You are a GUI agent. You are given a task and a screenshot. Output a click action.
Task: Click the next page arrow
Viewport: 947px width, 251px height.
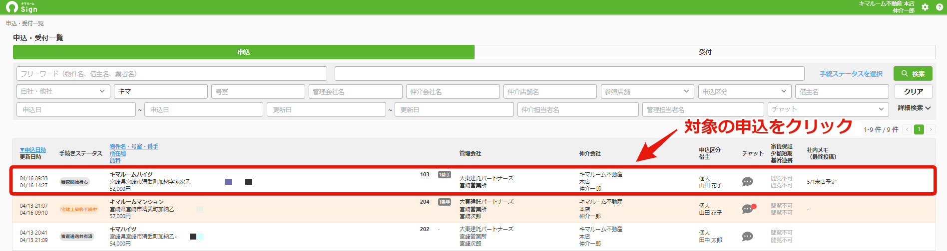931,129
